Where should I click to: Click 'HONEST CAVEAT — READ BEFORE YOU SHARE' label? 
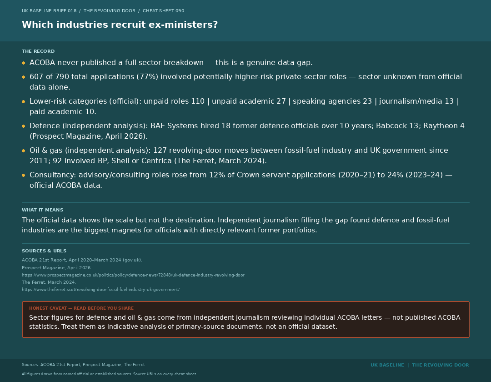click(81, 308)
